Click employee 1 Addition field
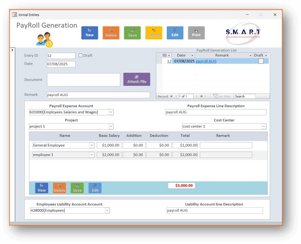Screen dimensions: 301x244 (x=134, y=155)
